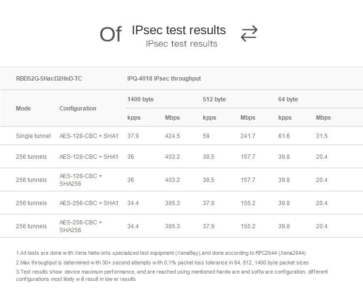This screenshot has height=304, width=363.
Task: Select the "512 byte" column header
Action: [214, 99]
